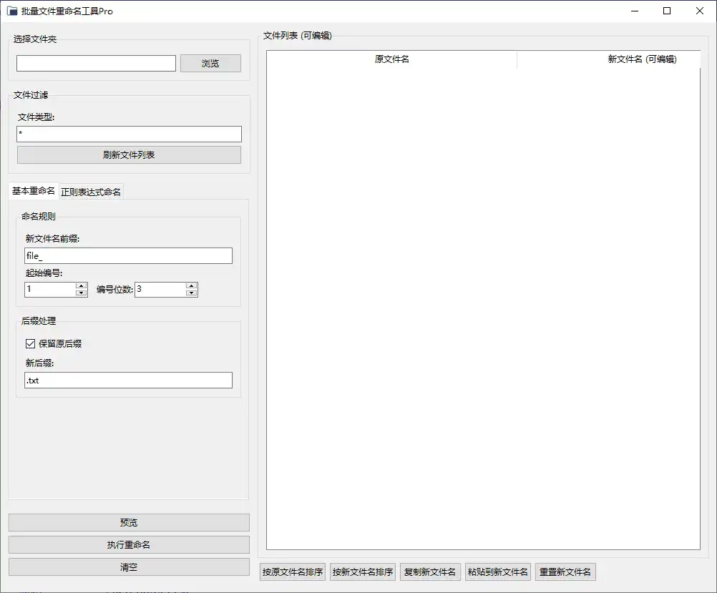Click the app icon in the title bar
The width and height of the screenshot is (717, 593).
pos(11,11)
